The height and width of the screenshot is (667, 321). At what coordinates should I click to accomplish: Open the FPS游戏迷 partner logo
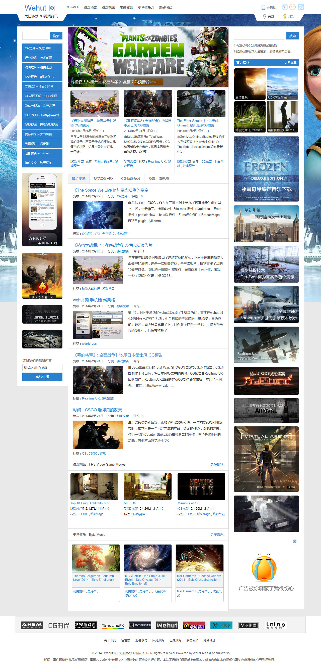(x=86, y=625)
